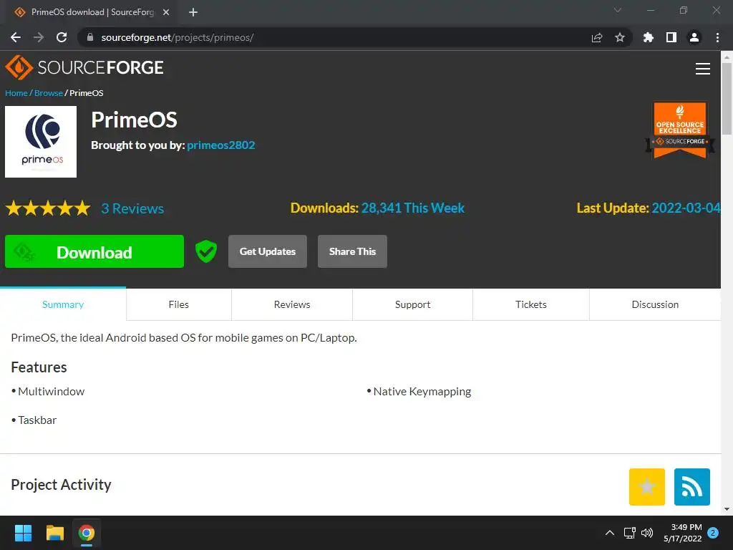This screenshot has height=550, width=733.
Task: Open the Chrome extensions puzzle icon
Action: [x=649, y=37]
